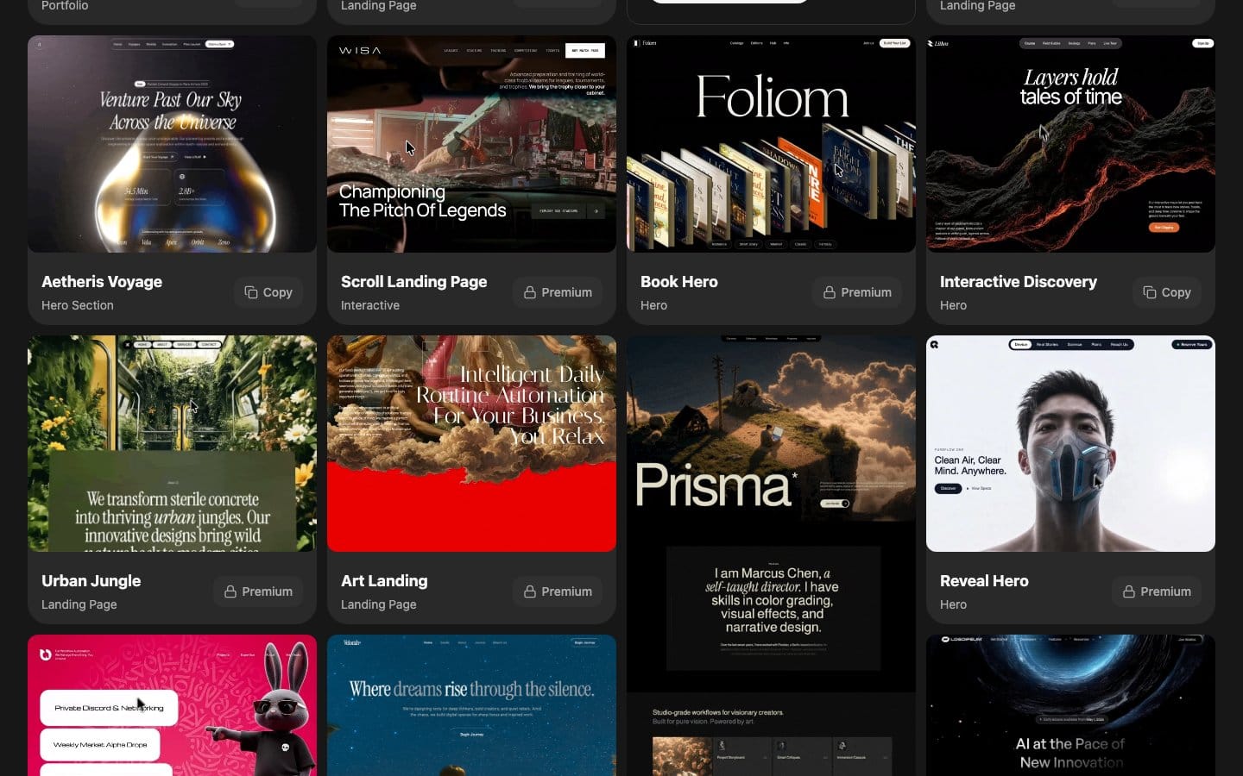Screen dimensions: 1243x776
Task: Open the Urban Jungle preview thumbnail
Action: pyautogui.click(x=172, y=443)
